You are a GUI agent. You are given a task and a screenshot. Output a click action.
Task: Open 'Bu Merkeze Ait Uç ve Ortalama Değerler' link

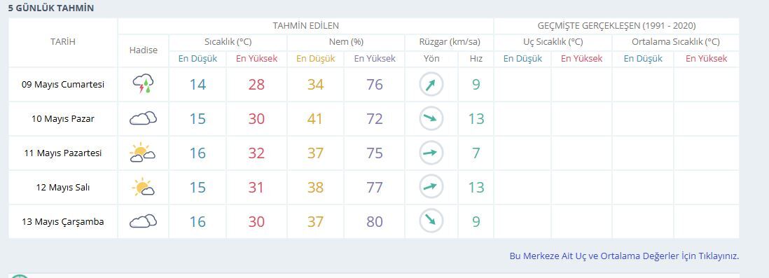tap(624, 256)
